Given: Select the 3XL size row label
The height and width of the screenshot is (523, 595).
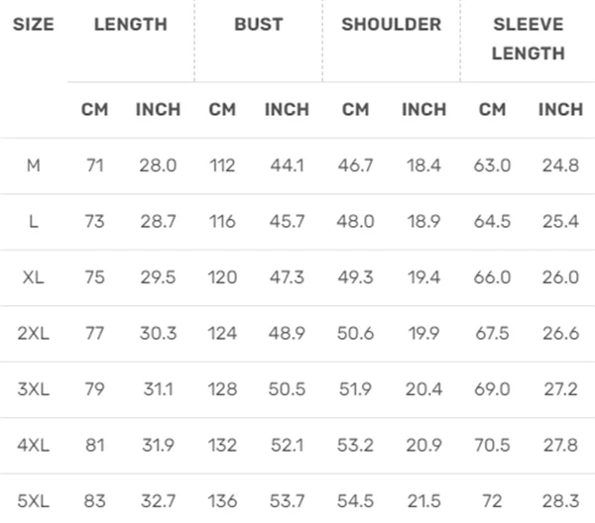Looking at the screenshot, I should pos(34,389).
